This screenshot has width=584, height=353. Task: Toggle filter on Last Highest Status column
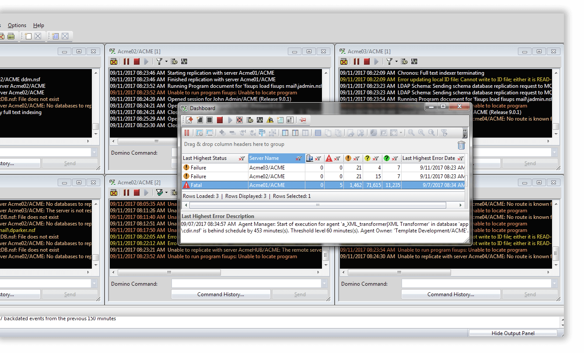[242, 159]
